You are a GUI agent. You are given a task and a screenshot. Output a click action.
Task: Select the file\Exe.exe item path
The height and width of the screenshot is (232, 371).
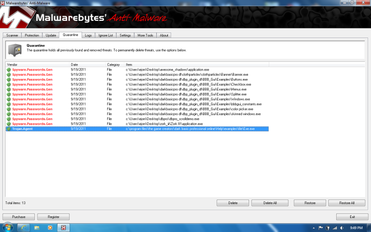point(190,129)
